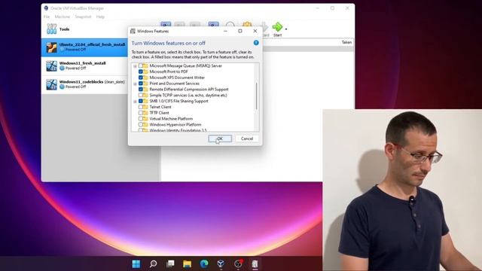Click Cancel in Windows Features

click(247, 139)
